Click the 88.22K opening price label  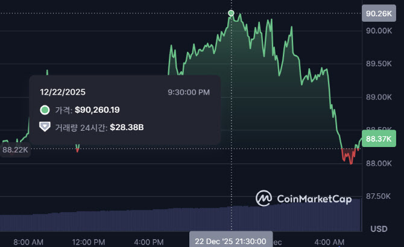tap(14, 149)
